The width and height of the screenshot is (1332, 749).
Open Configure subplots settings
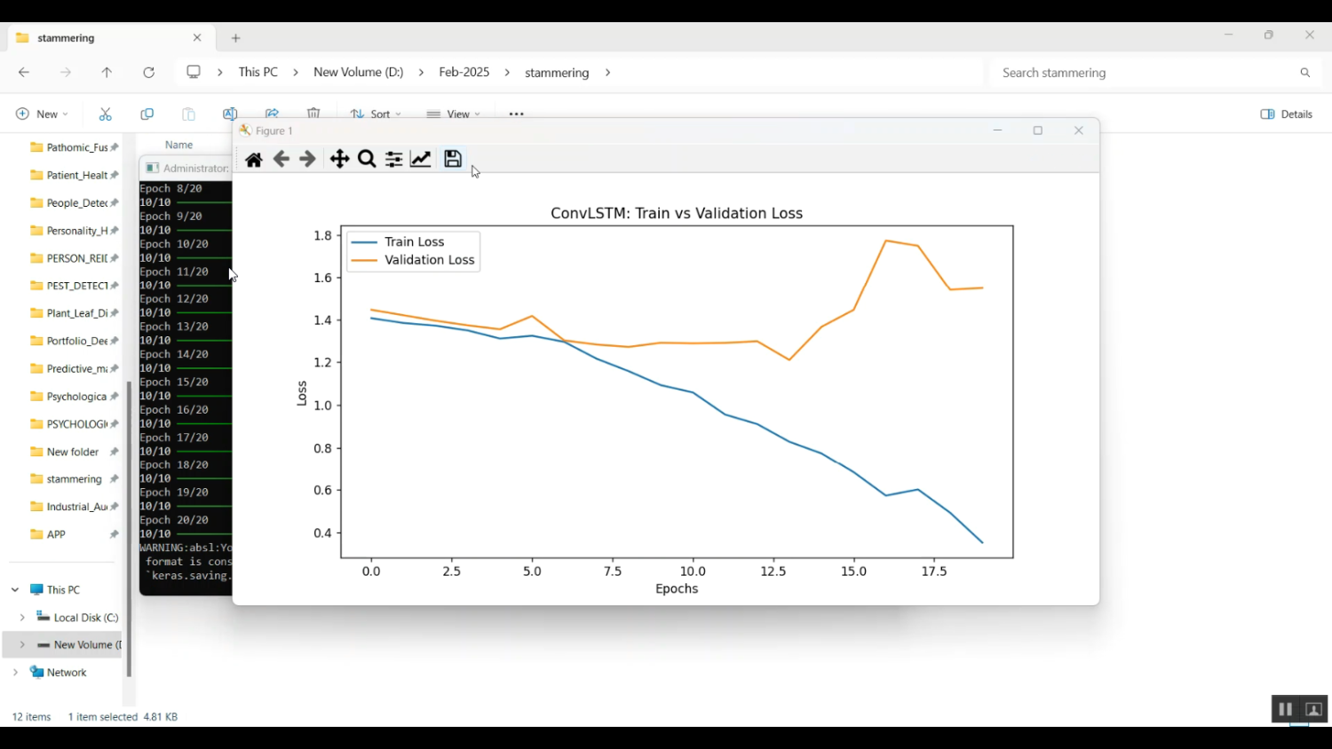pyautogui.click(x=394, y=160)
